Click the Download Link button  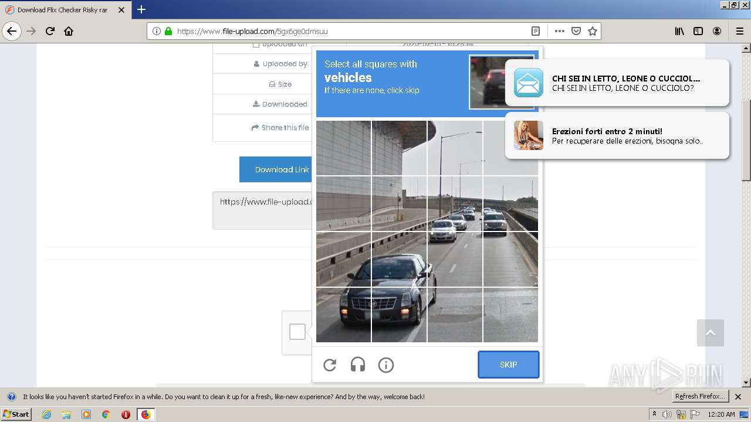[x=275, y=169]
